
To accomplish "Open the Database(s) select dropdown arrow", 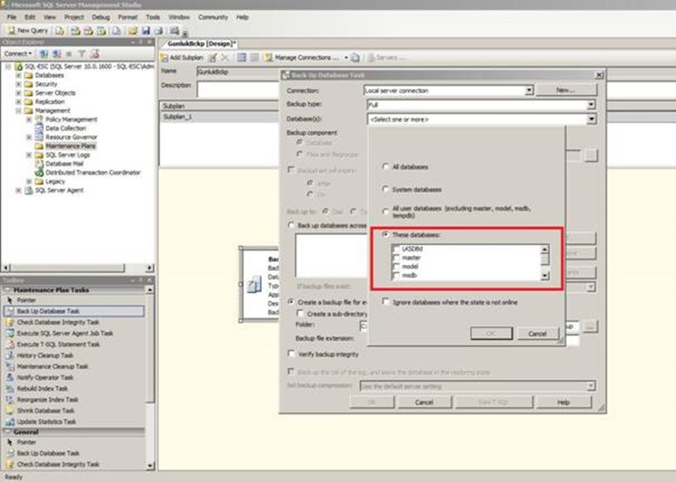I will 592,119.
